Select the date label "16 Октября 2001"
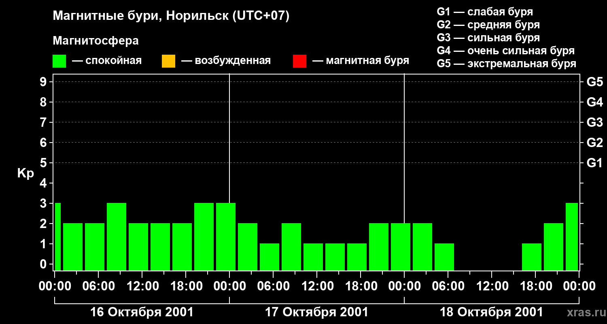The image size is (607, 324). point(142,312)
